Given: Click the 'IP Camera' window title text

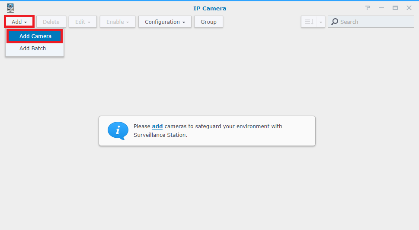Looking at the screenshot, I should [210, 8].
